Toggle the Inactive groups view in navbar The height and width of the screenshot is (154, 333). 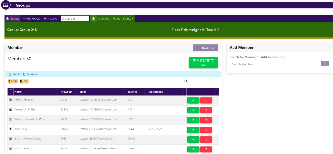tap(50, 19)
